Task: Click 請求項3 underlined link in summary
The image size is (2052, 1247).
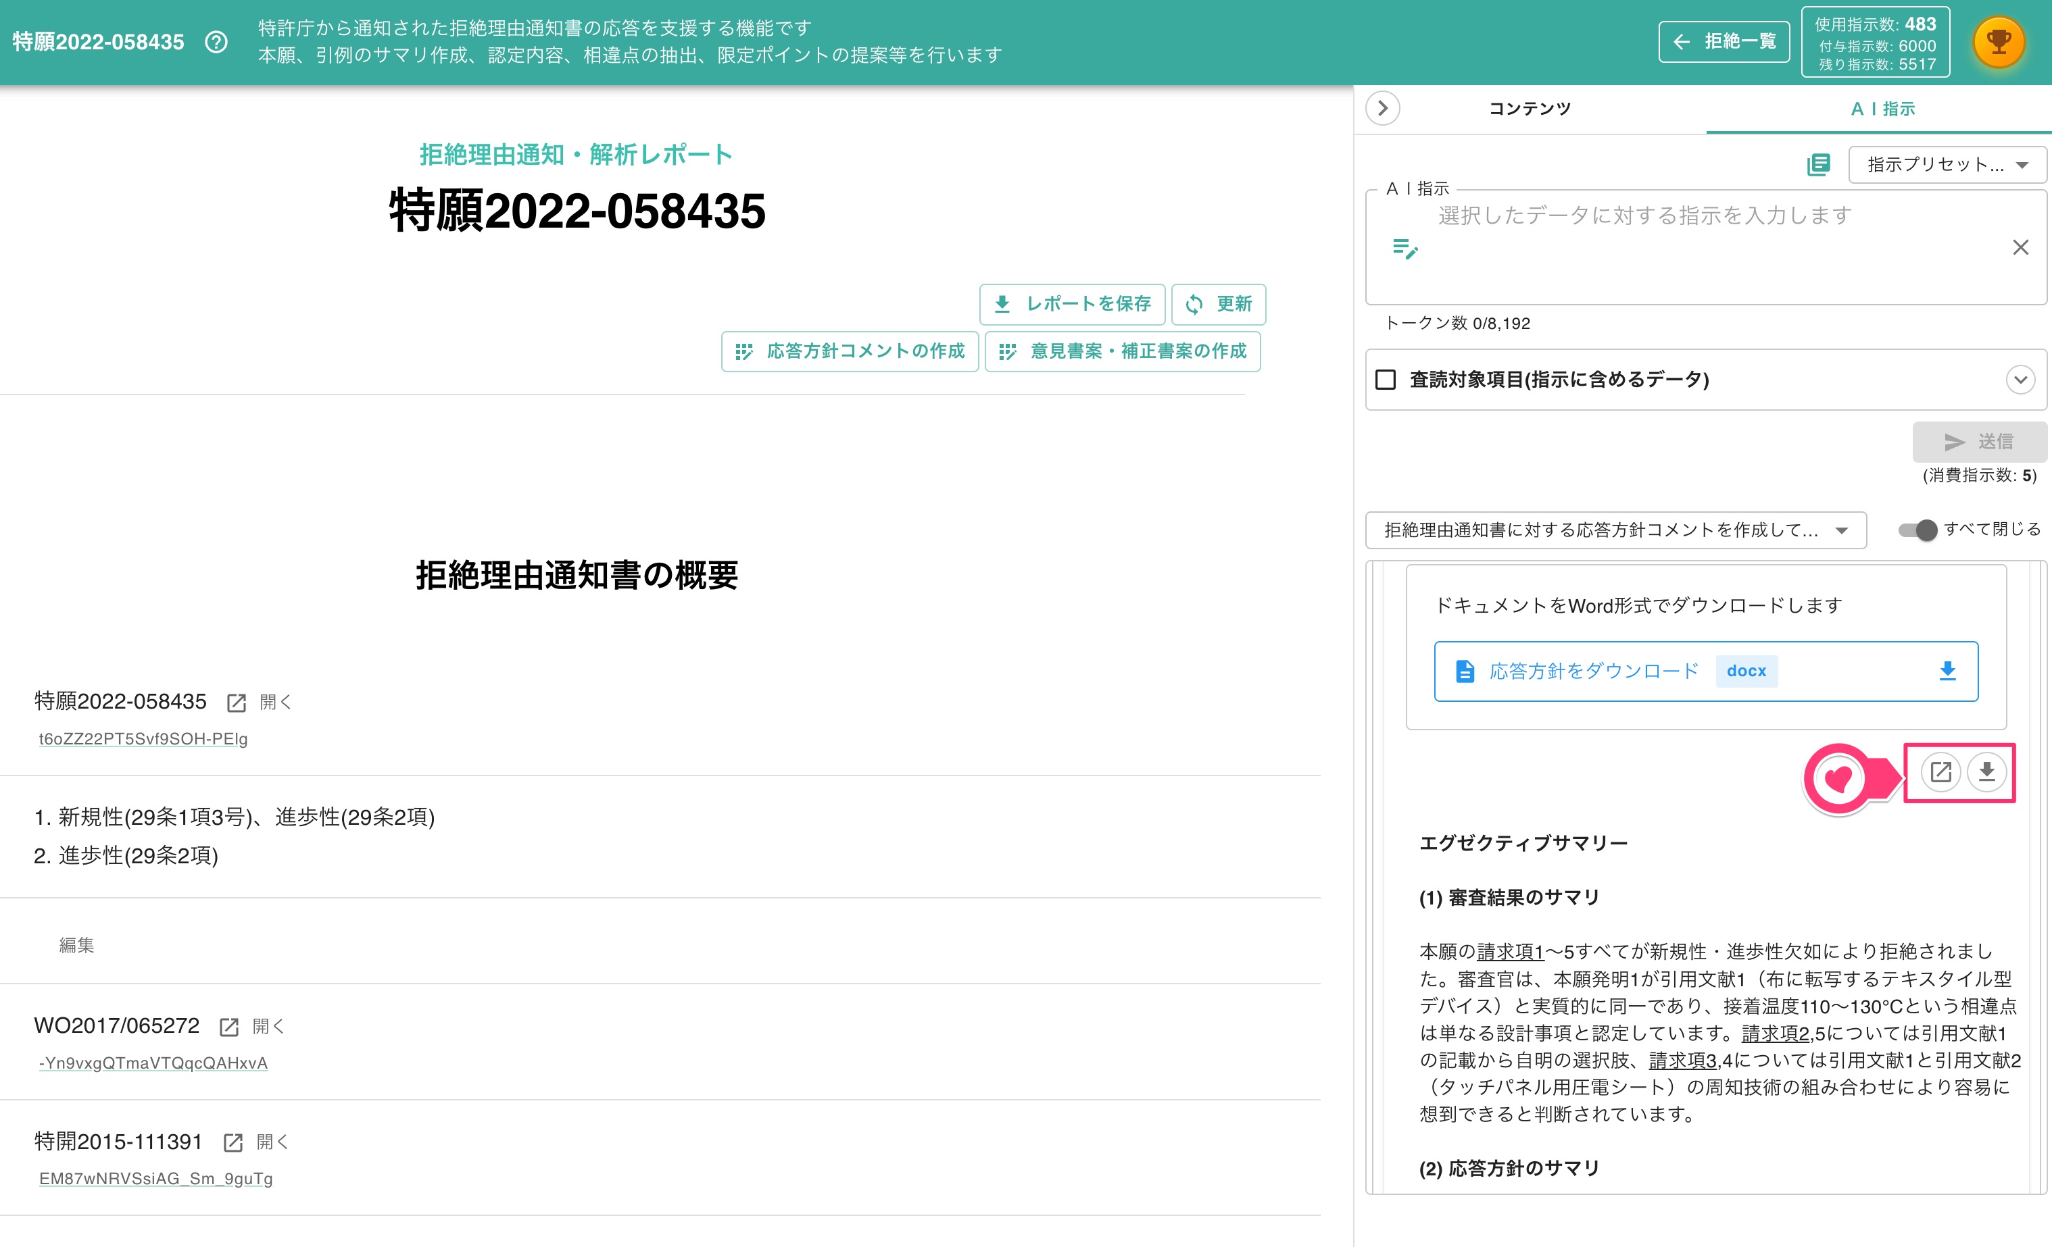Action: click(1683, 1061)
